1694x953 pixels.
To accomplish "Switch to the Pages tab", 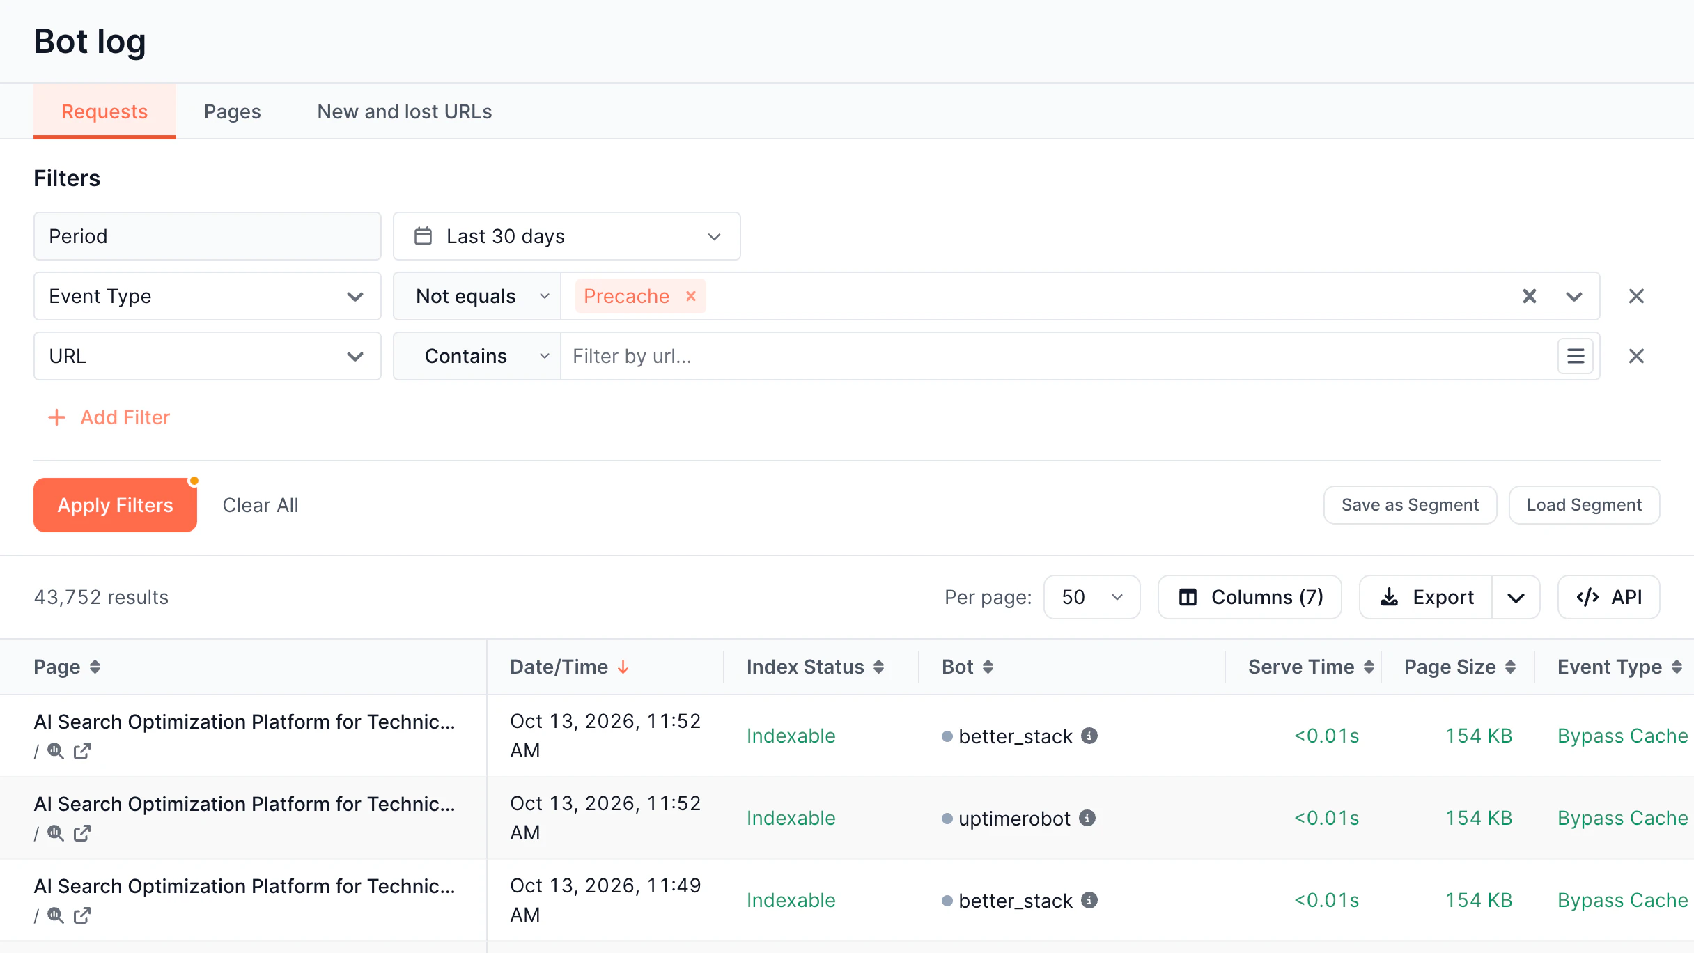I will click(x=232, y=111).
